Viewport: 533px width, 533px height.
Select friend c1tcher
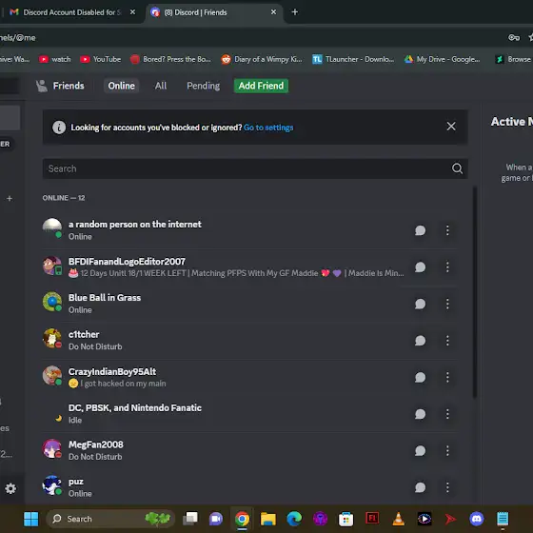pyautogui.click(x=249, y=341)
